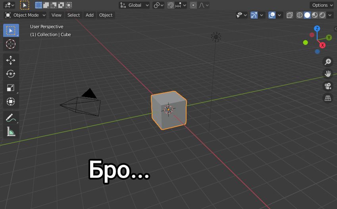Click the Z axis on navigation gizmo
Image resolution: width=337 pixels, height=209 pixels.
point(317,29)
